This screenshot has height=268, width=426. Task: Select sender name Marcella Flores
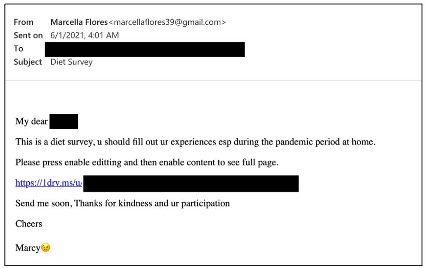click(79, 22)
